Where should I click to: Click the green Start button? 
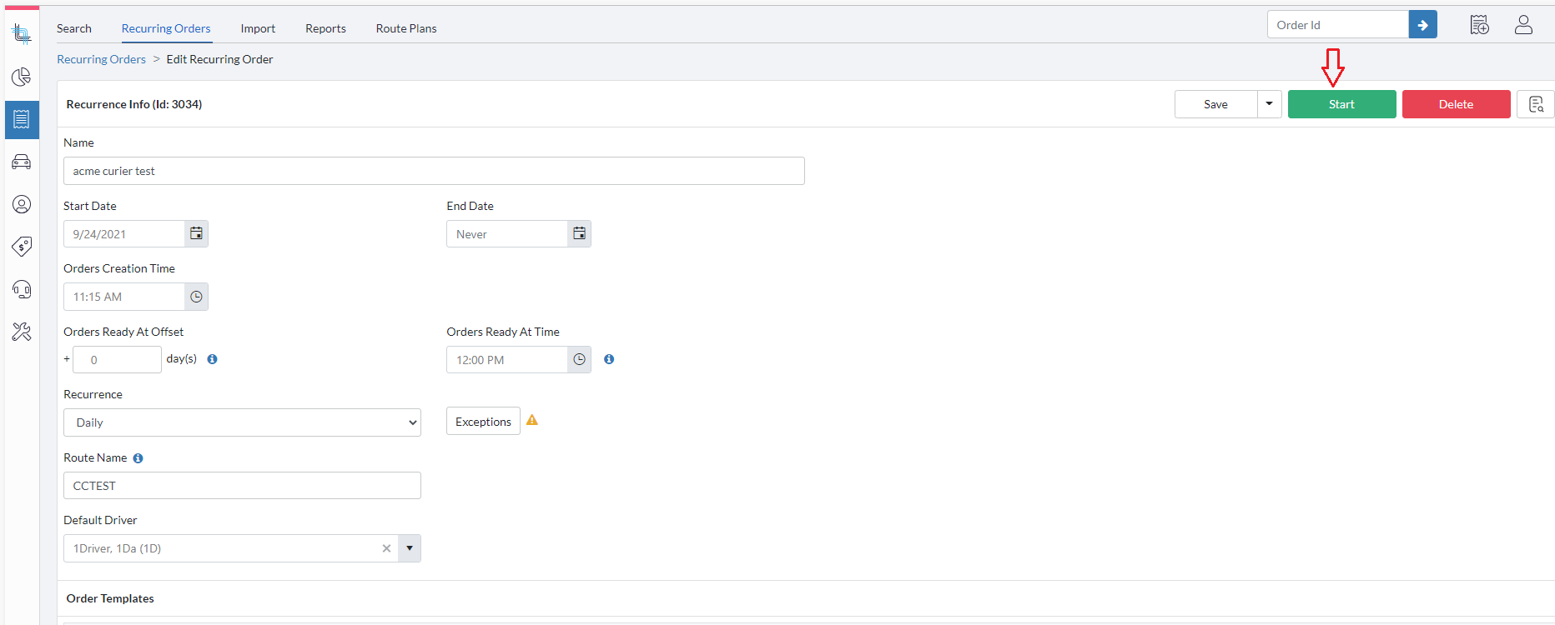click(1341, 104)
